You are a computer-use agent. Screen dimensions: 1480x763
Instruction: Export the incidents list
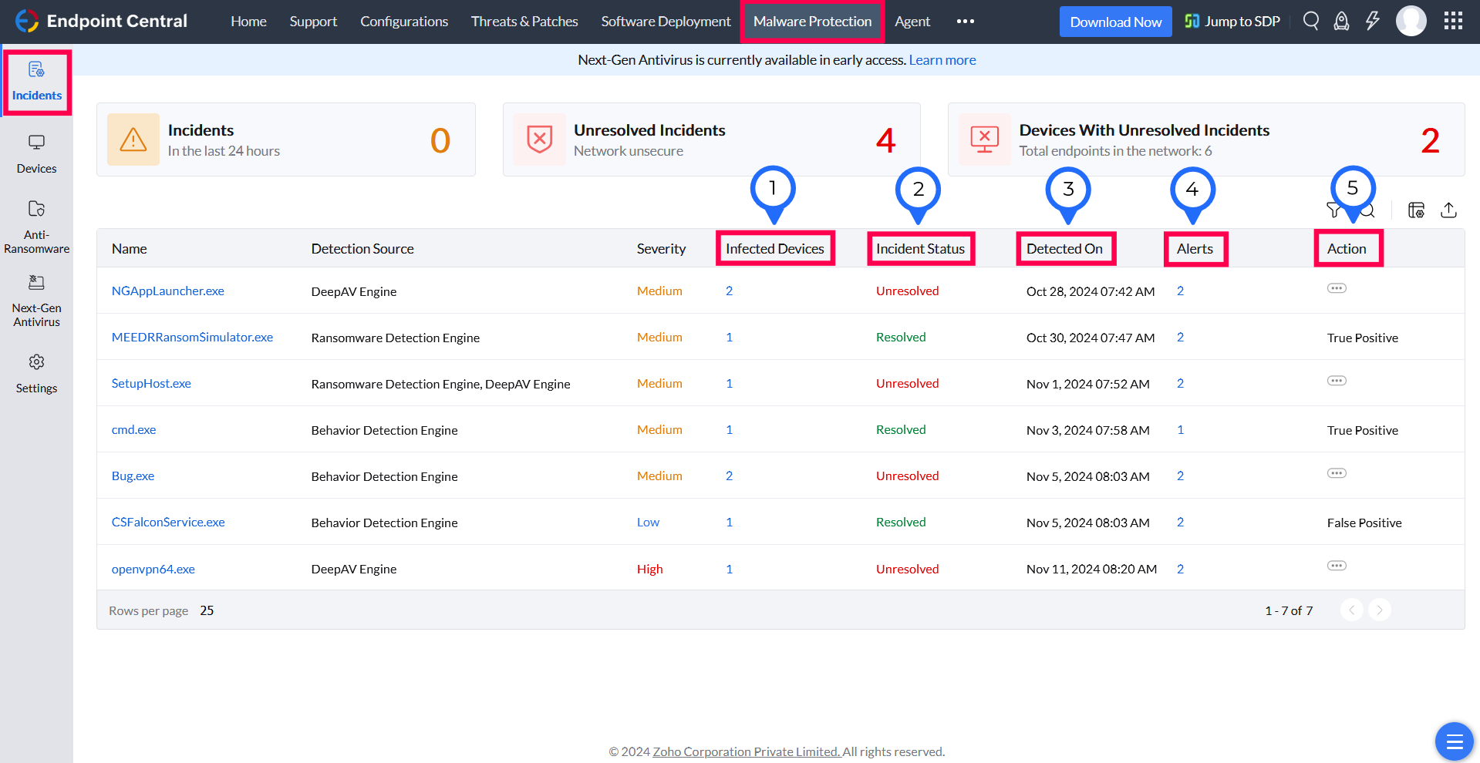(1449, 210)
